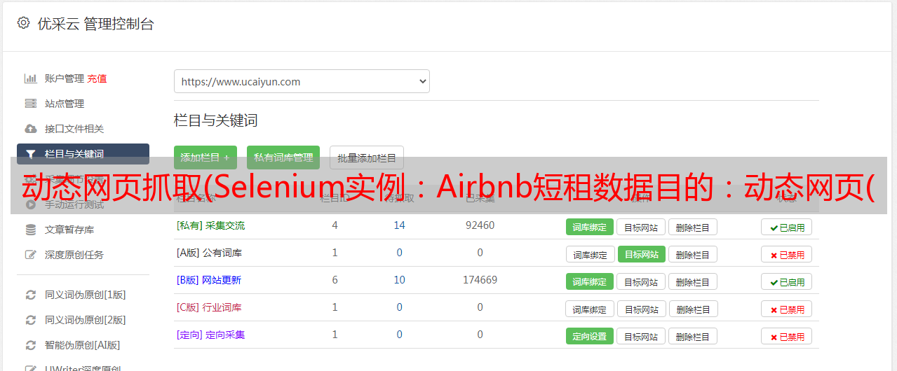Click 词库绑定 in the 公有词库 row

click(x=590, y=254)
